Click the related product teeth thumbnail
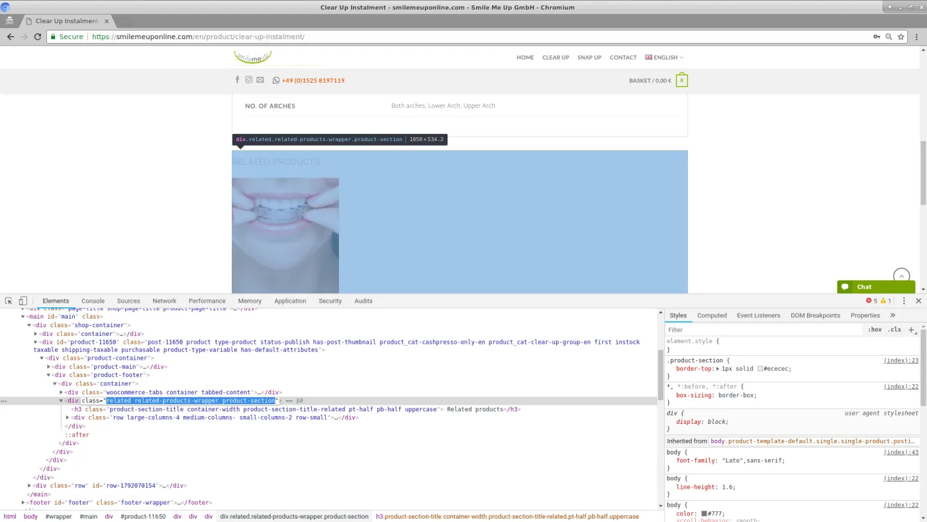Screen dimensions: 927x522 point(285,236)
